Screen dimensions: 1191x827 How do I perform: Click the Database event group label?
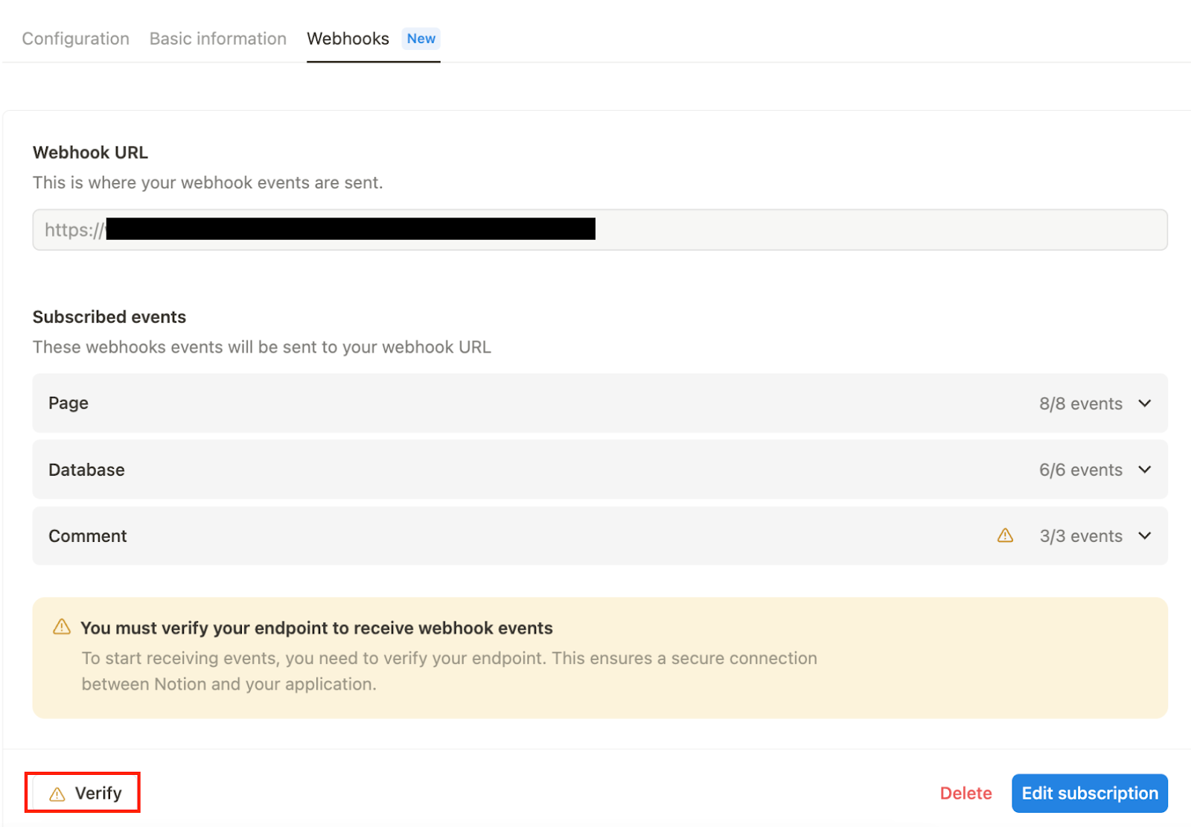click(86, 470)
